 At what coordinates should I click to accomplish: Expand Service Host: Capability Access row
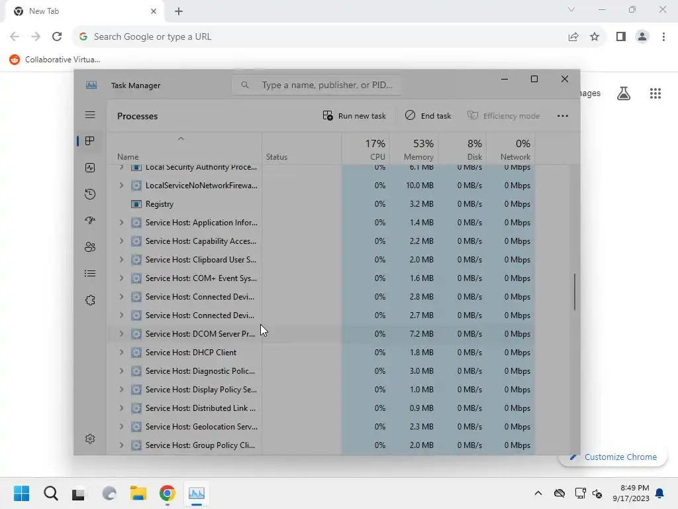(x=121, y=241)
